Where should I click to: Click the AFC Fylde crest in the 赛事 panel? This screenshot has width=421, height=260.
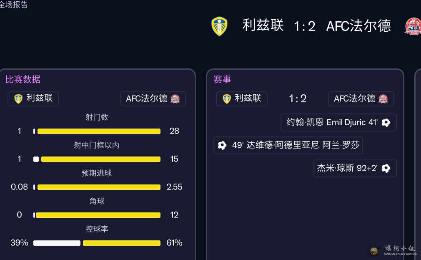pyautogui.click(x=383, y=98)
